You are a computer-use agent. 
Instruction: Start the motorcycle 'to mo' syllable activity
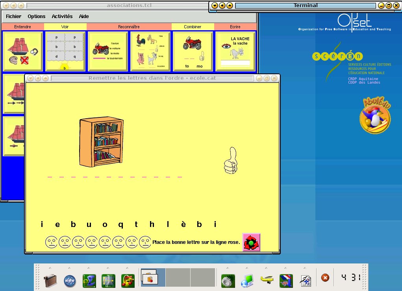click(193, 51)
